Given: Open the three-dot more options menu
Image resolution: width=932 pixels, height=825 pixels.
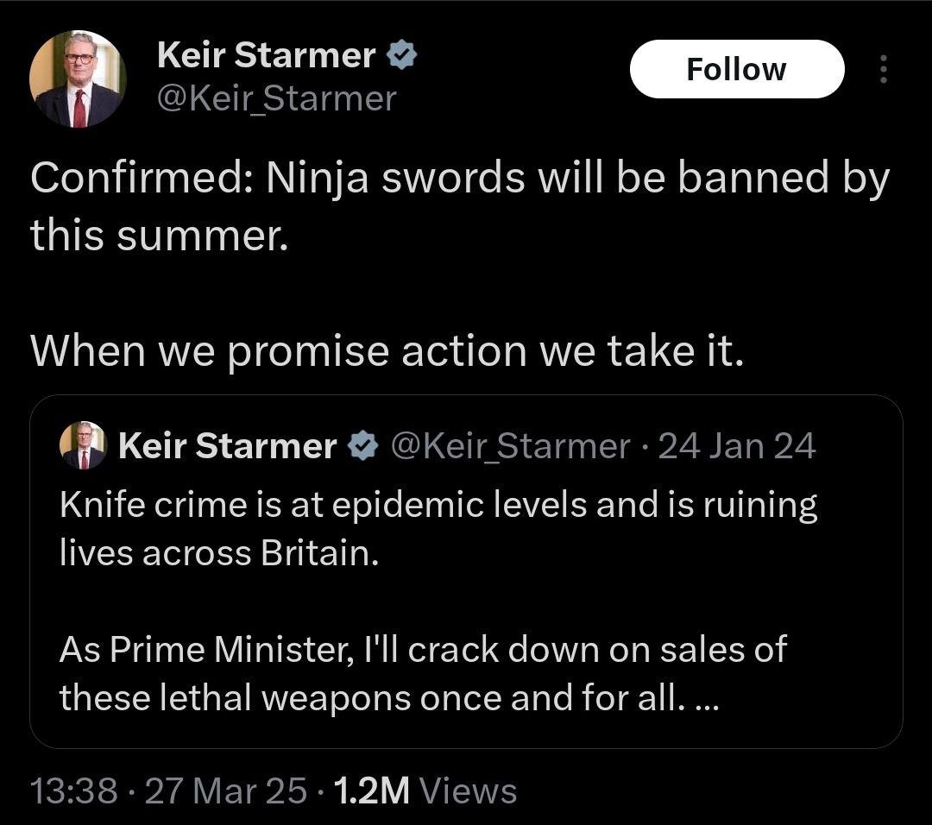Looking at the screenshot, I should click(x=882, y=70).
